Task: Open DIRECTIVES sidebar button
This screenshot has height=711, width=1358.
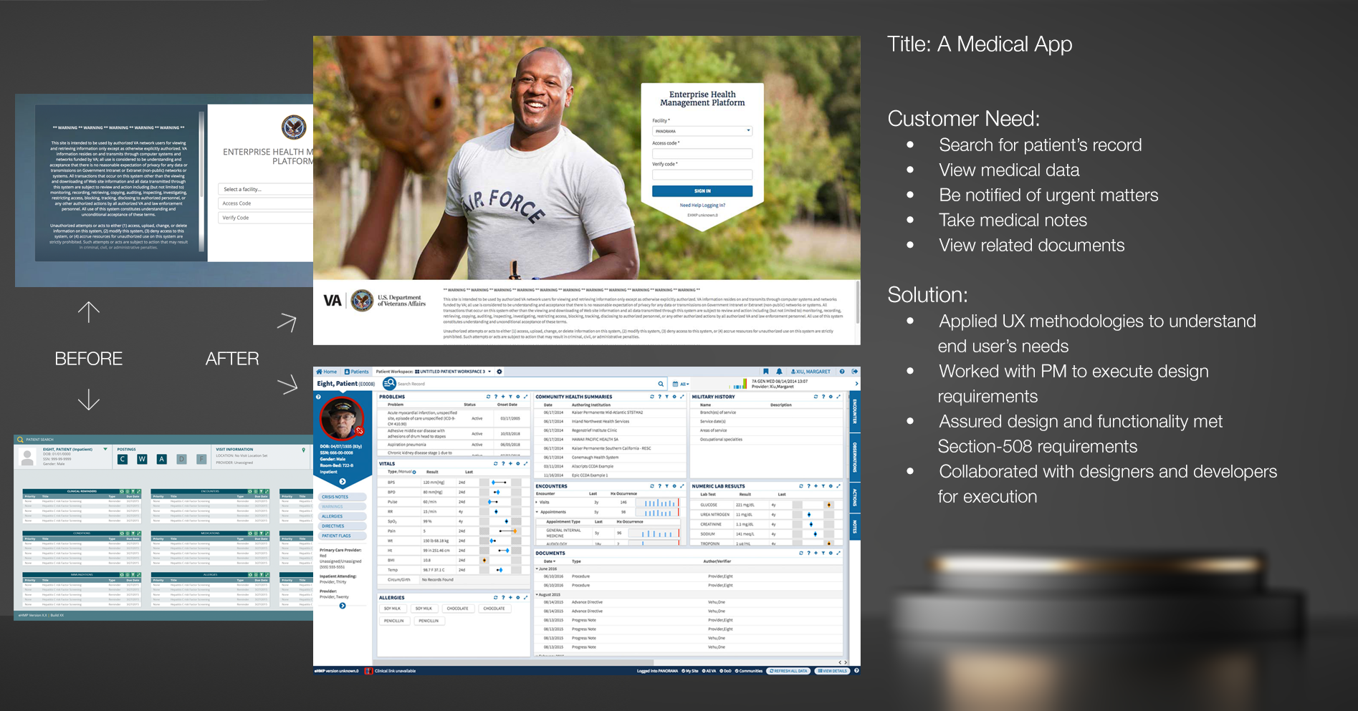Action: pos(342,526)
